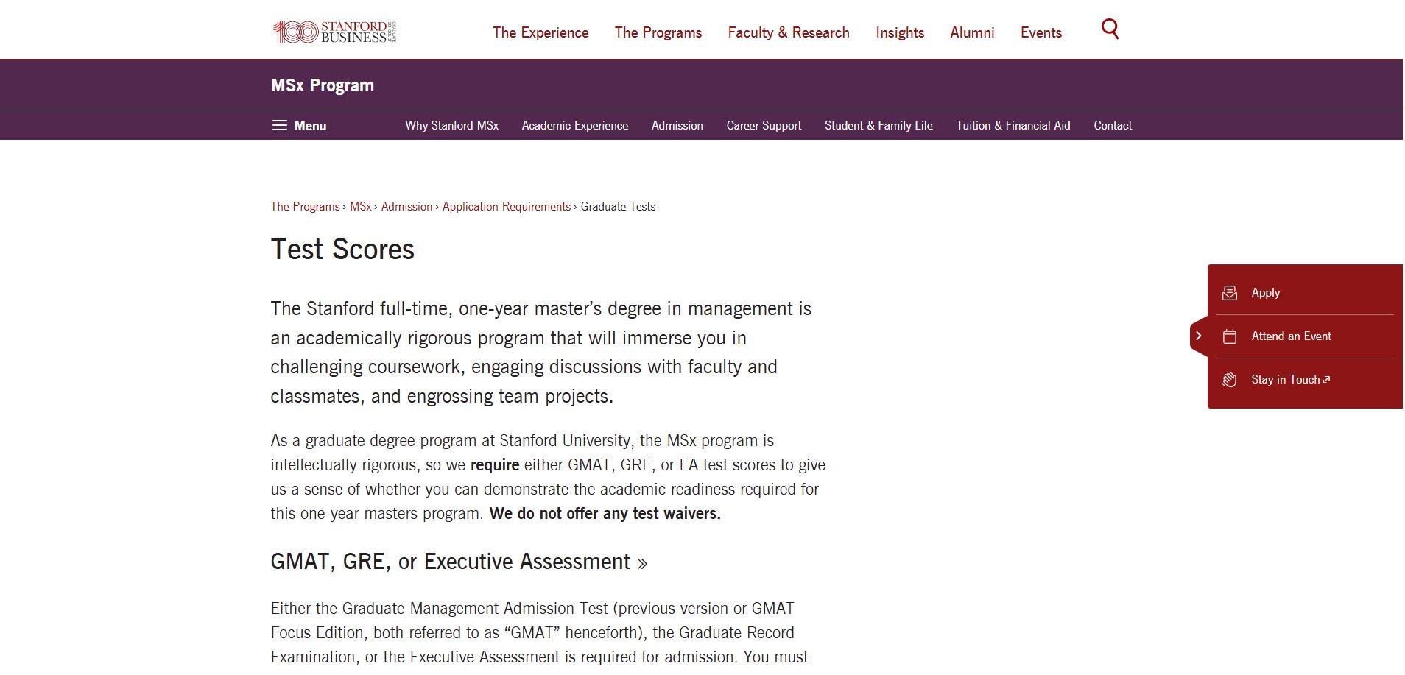Click the bold text "We do not offer any test waivers."
This screenshot has height=675, width=1405.
pyautogui.click(x=605, y=514)
